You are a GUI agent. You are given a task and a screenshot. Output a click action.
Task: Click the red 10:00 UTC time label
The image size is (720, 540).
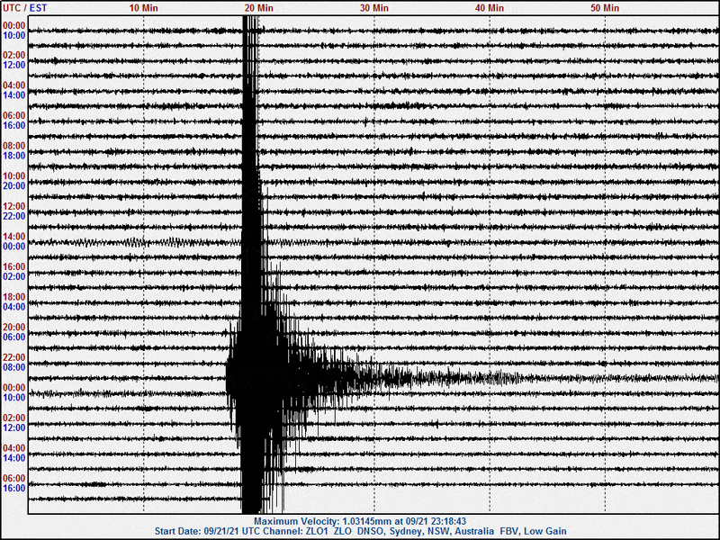[x=14, y=176]
